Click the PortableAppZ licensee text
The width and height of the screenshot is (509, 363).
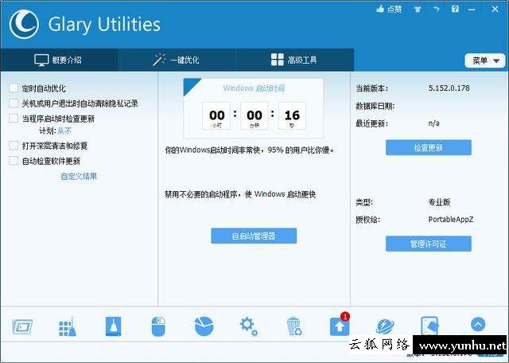coord(451,220)
